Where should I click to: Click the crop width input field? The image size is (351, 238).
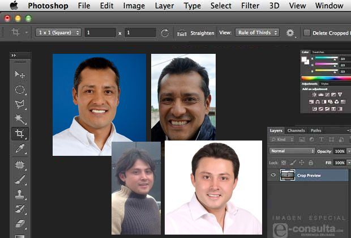click(100, 33)
